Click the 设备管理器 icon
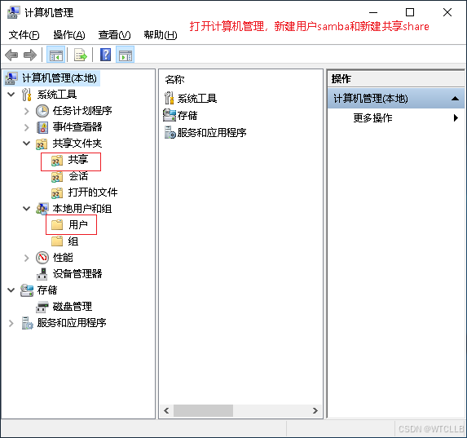467x438 pixels. point(42,274)
